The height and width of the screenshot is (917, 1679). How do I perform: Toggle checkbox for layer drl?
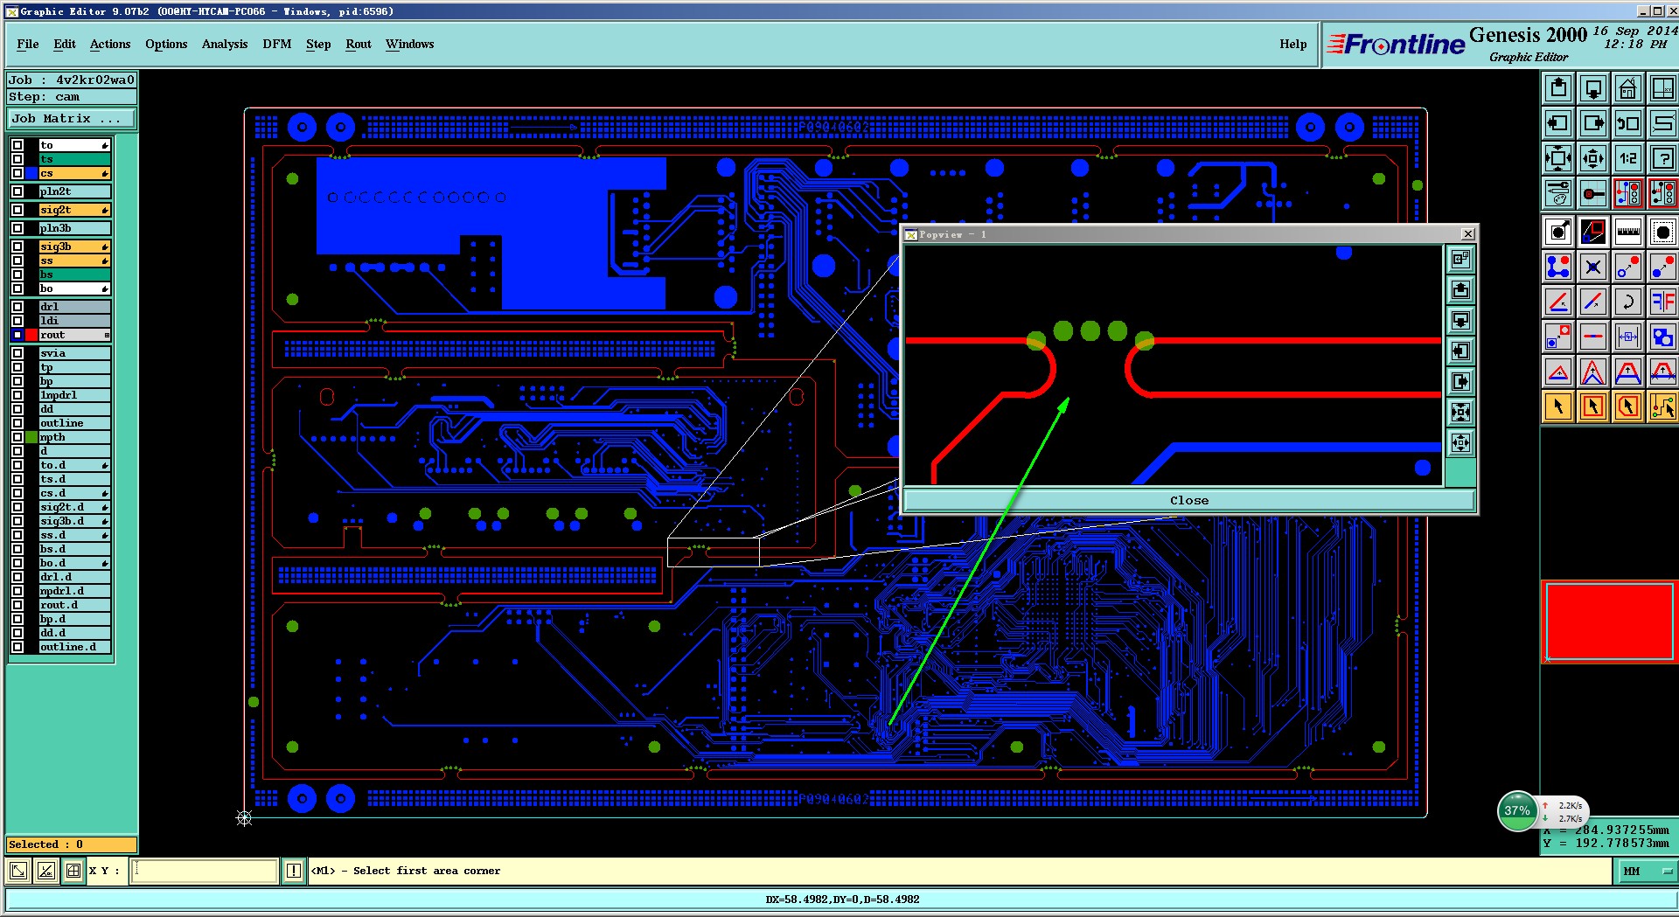point(17,307)
